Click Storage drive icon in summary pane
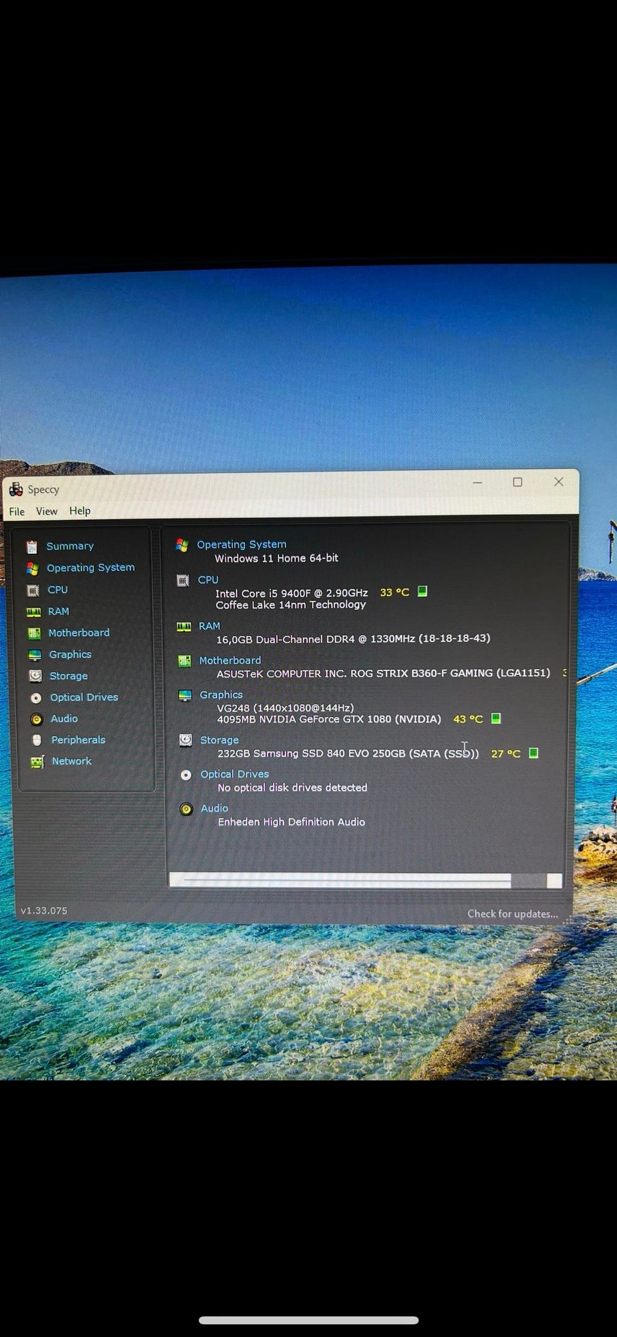Viewport: 617px width, 1337px height. 186,741
